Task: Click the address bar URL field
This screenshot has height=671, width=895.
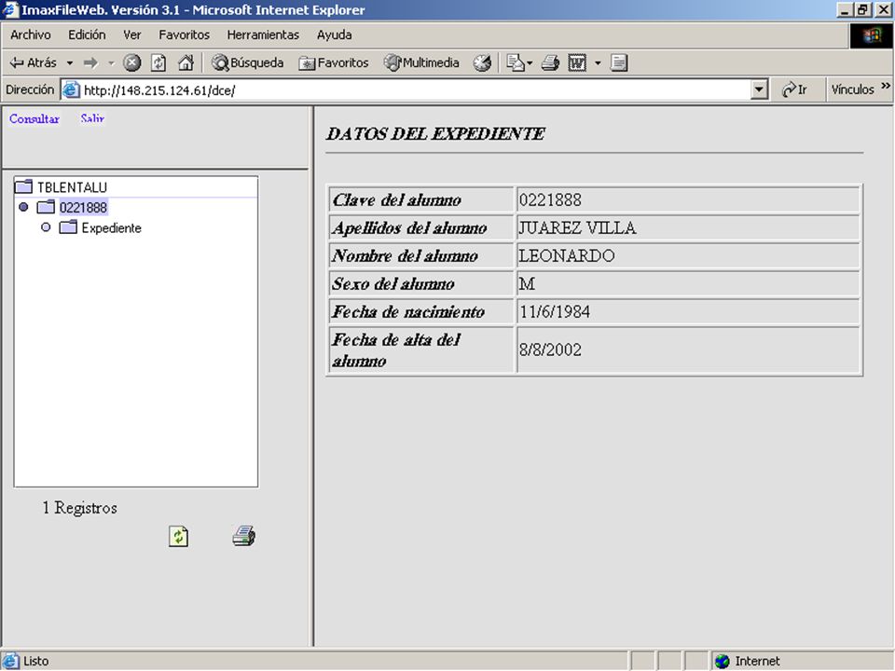Action: point(406,90)
